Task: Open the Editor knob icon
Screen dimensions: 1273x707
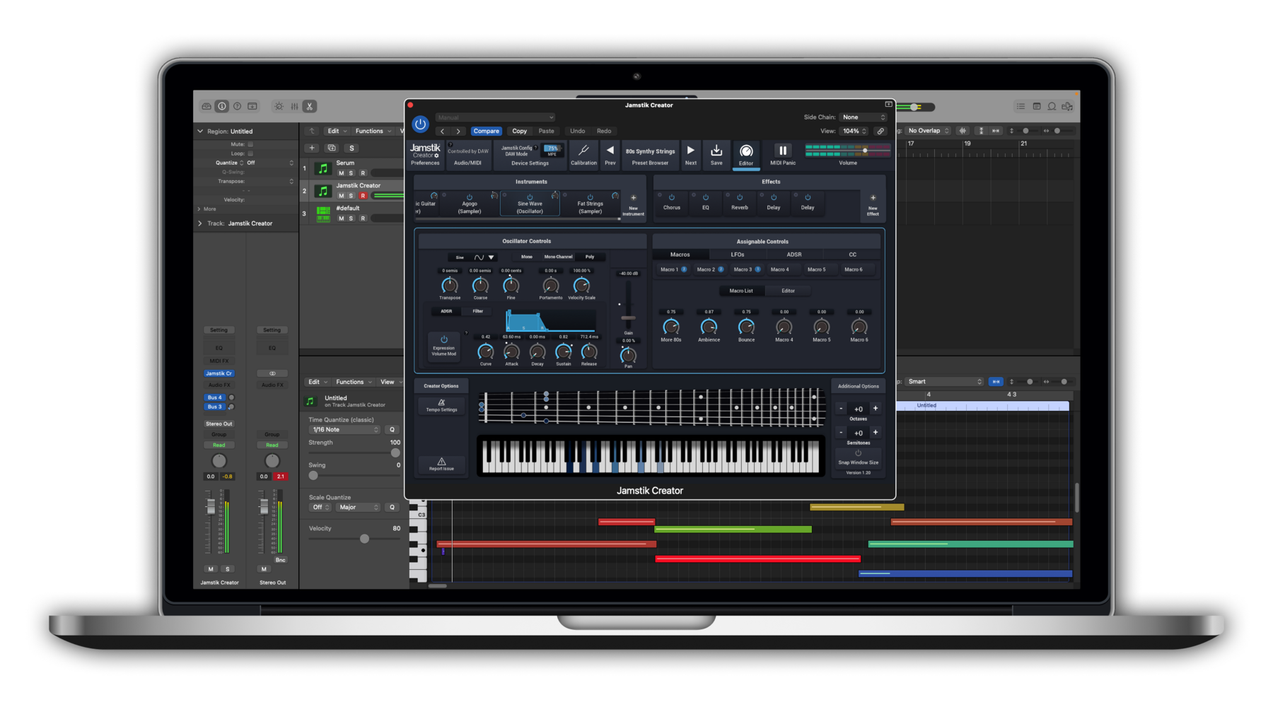Action: pos(746,151)
